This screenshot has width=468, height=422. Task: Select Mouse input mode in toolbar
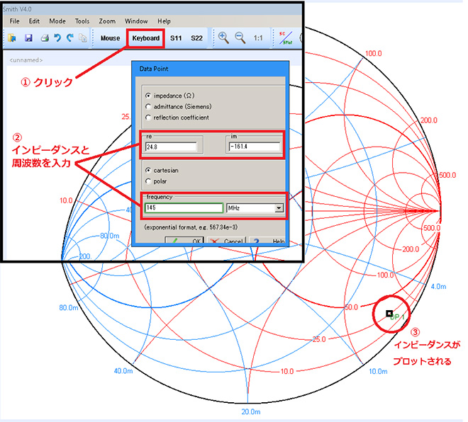point(110,38)
